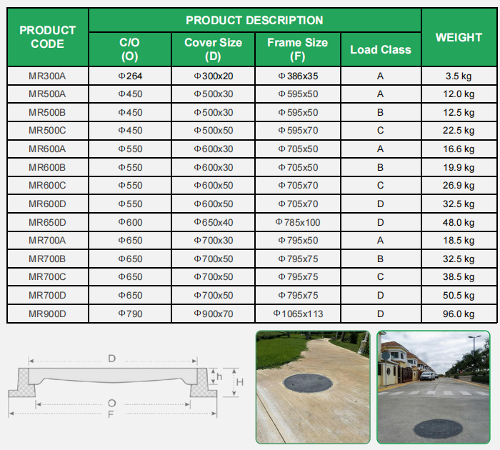
Task: Select the WEIGHT column header
Action: click(x=459, y=37)
